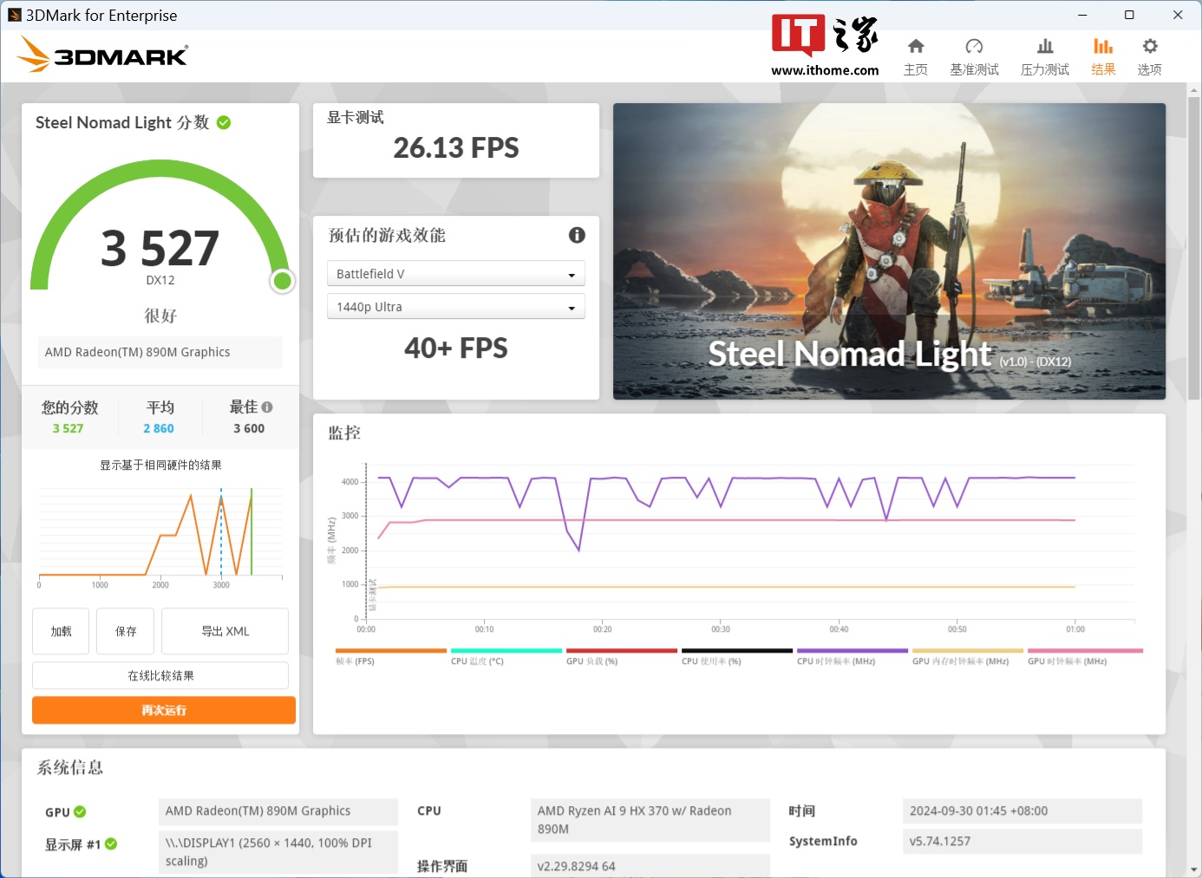Click the 2024-09-30 01:45 +08:00 time field
Screen dimensions: 1202x878
1022,811
